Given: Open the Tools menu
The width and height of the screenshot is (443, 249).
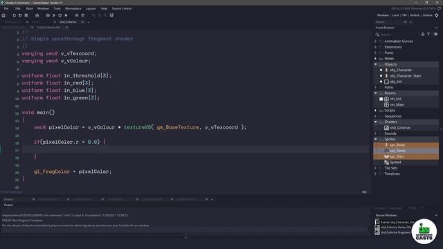Looking at the screenshot, I should click(57, 8).
